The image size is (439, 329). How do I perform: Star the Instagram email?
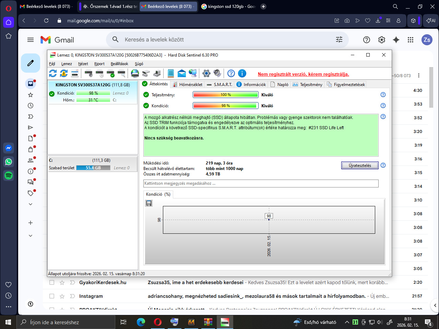click(x=62, y=296)
